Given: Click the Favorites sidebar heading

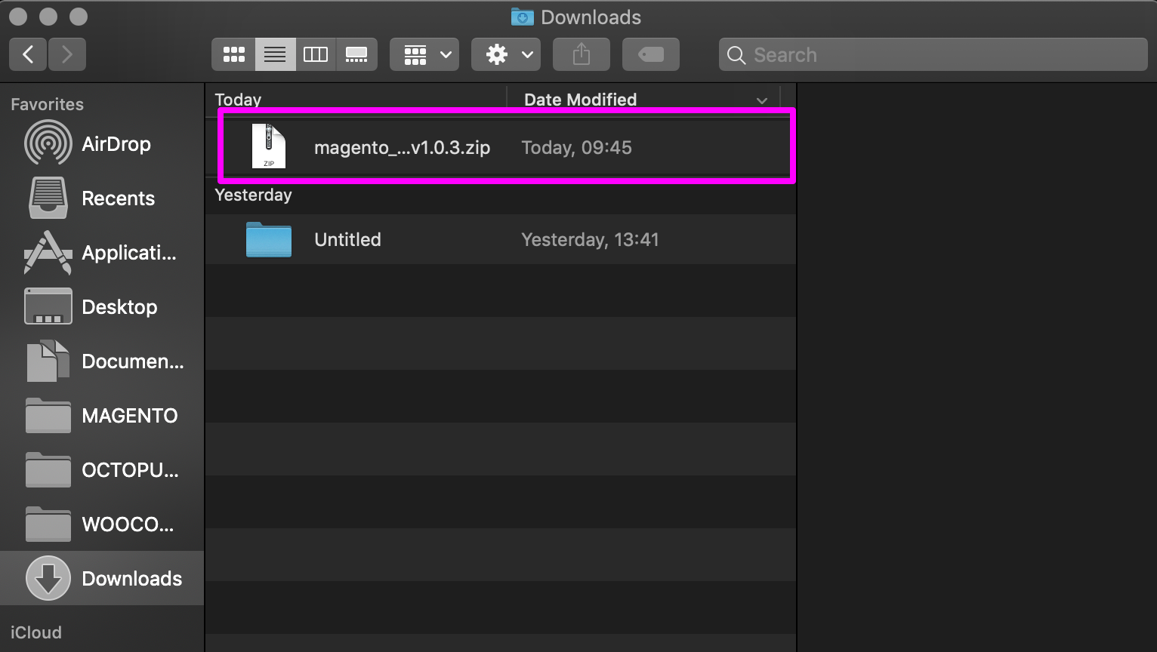Looking at the screenshot, I should point(47,104).
